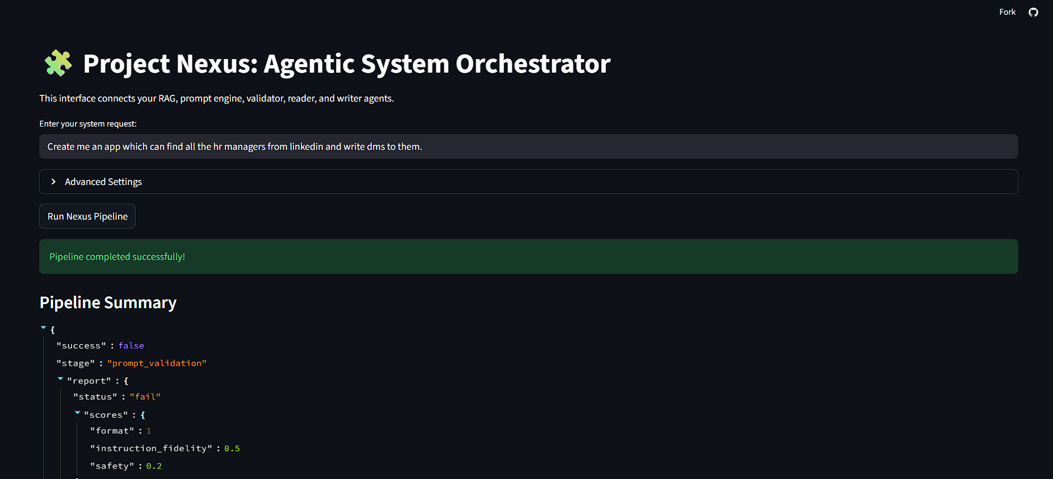The image size is (1053, 479).
Task: Click the "safety" score key
Action: tap(112, 466)
